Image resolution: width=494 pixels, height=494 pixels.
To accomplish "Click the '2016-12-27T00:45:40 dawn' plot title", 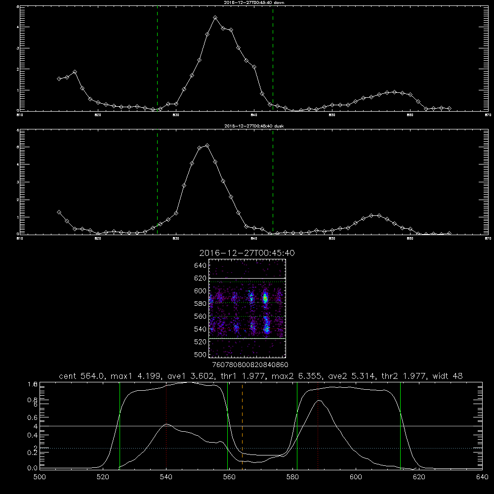I will pyautogui.click(x=254, y=2).
